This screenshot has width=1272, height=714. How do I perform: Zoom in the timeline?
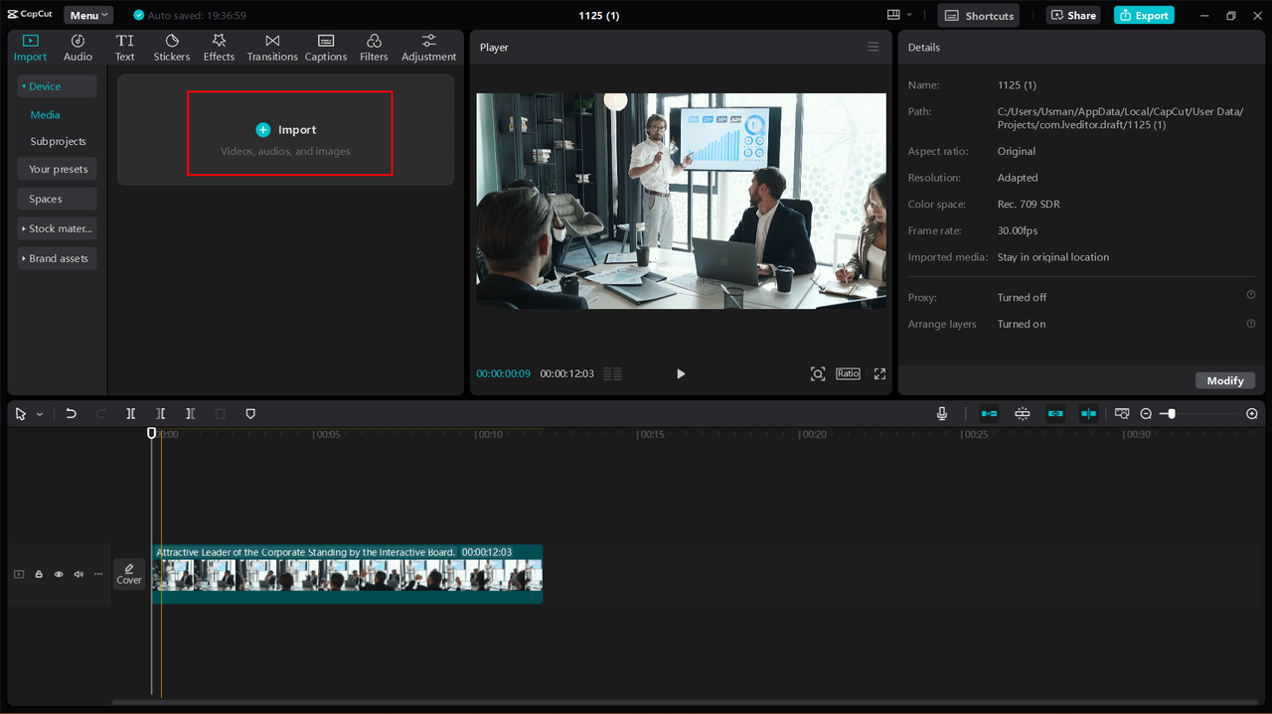coord(1252,413)
